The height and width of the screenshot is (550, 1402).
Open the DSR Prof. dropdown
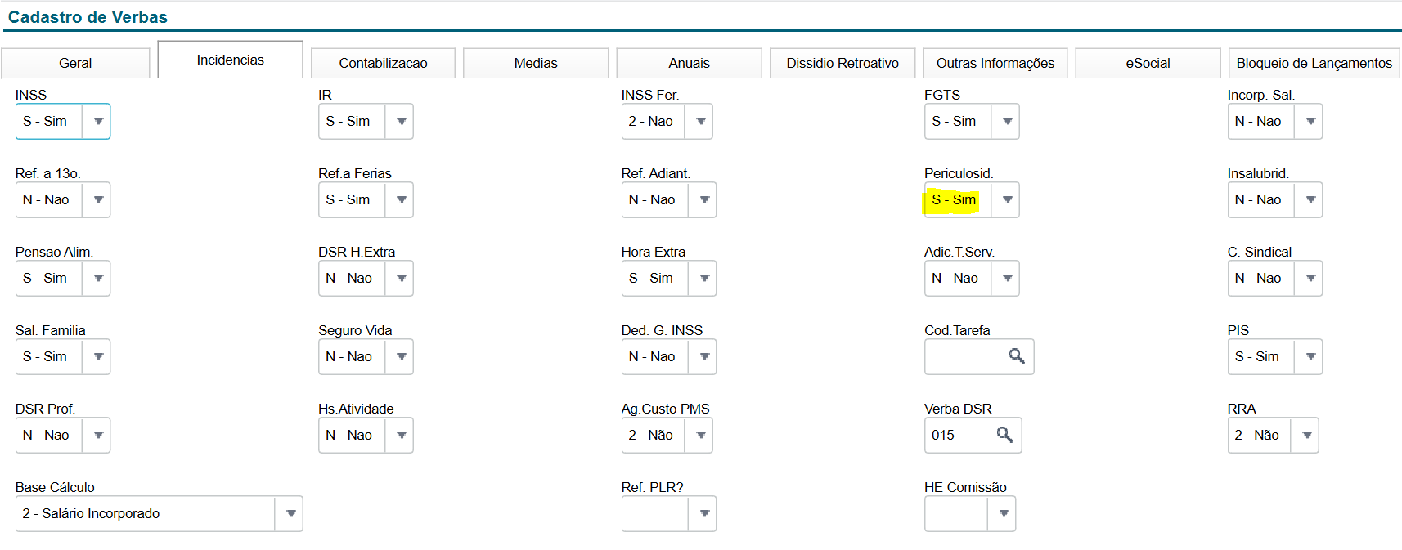pyautogui.click(x=98, y=435)
